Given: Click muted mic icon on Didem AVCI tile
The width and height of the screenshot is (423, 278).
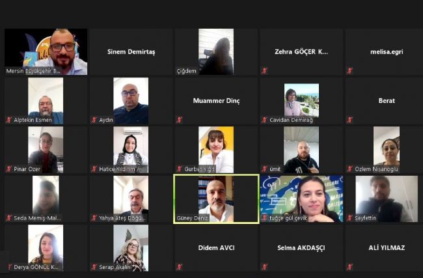Looking at the screenshot, I should click(x=179, y=267).
